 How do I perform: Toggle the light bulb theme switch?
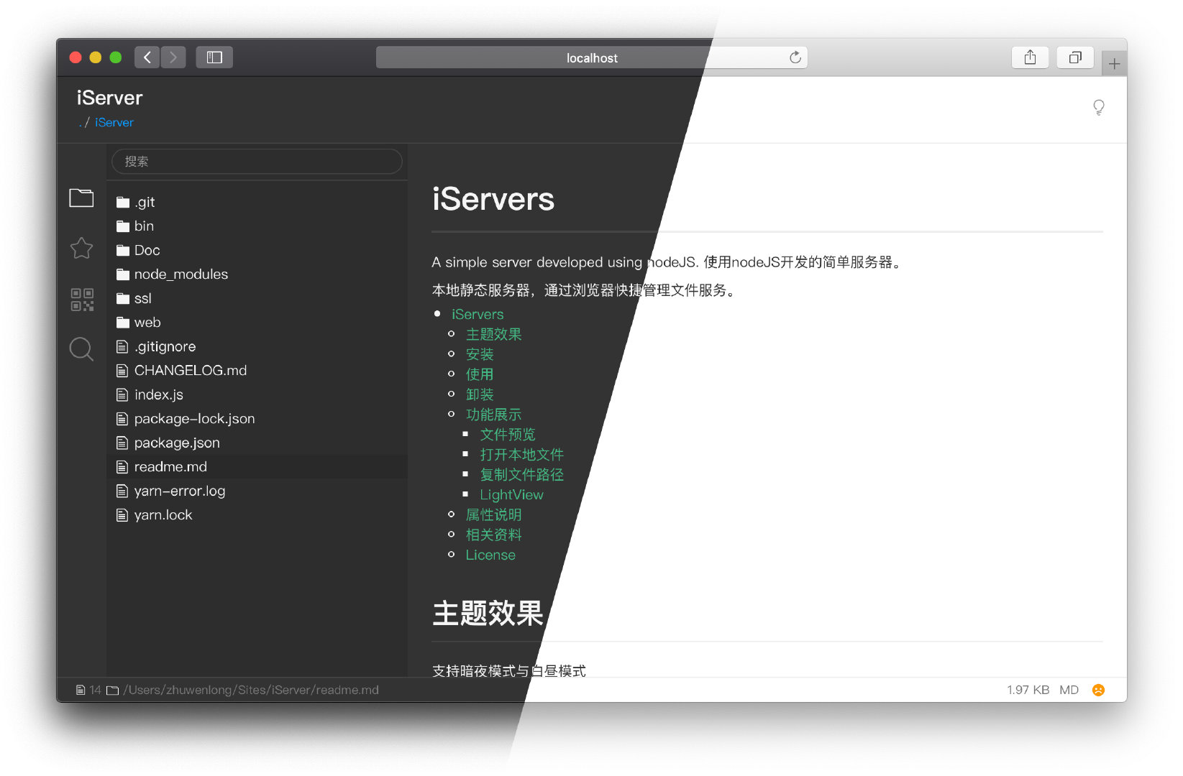pyautogui.click(x=1098, y=108)
